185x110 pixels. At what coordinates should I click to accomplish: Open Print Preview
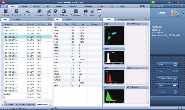coord(64,11)
